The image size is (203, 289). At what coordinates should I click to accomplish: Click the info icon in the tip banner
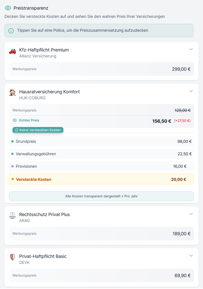[x=11, y=31]
